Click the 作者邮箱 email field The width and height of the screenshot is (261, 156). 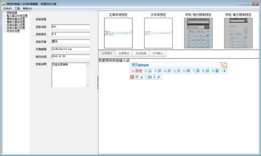[70, 49]
